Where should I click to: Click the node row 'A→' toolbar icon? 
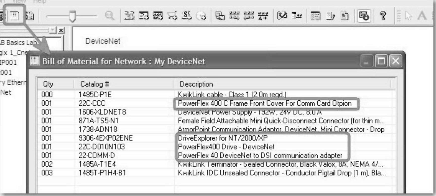pyautogui.click(x=263, y=16)
